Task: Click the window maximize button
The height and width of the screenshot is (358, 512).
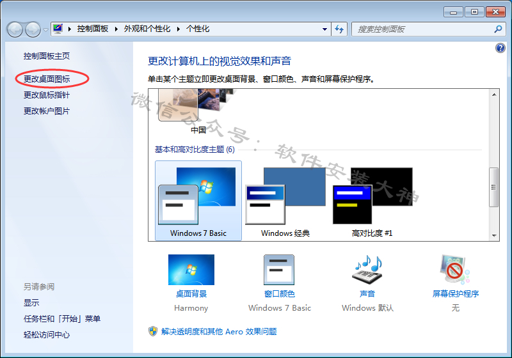Action: (474, 12)
